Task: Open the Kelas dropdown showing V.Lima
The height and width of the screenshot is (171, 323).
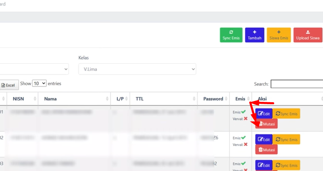Action: pos(137,69)
